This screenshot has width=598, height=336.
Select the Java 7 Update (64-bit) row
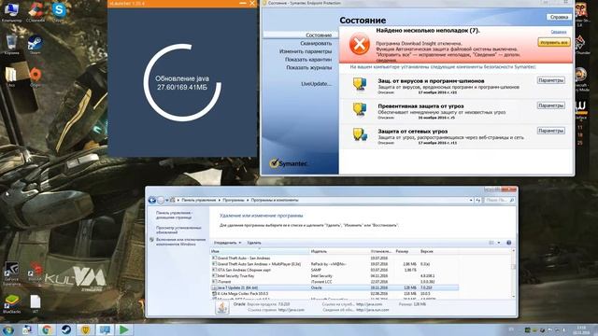(x=335, y=288)
